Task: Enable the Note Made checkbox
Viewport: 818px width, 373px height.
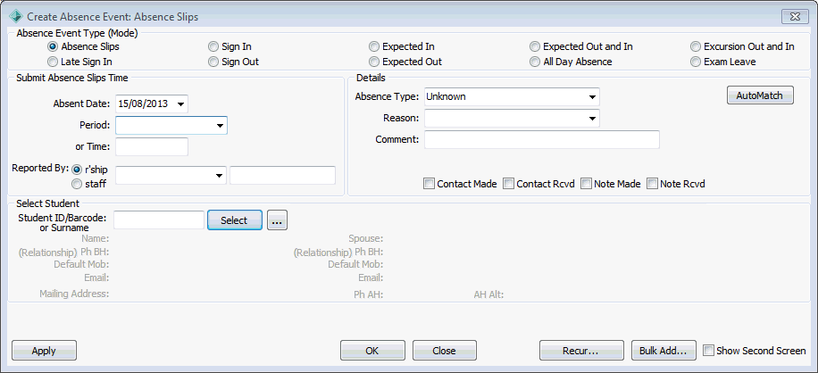Action: (x=586, y=183)
